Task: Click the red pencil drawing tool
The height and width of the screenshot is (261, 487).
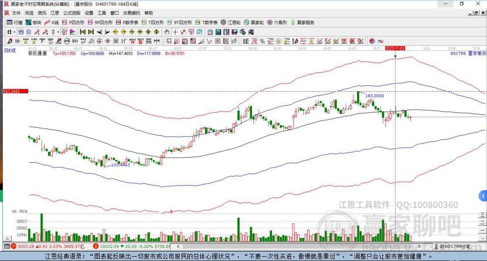Action: 10,41
